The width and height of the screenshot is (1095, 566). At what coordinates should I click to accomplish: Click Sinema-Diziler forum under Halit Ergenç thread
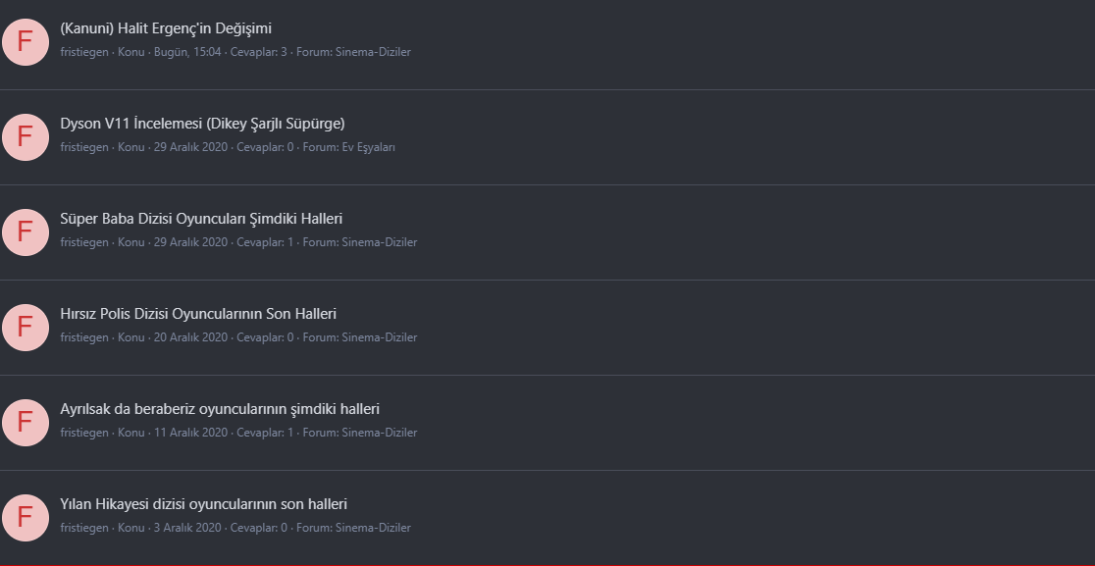click(373, 52)
